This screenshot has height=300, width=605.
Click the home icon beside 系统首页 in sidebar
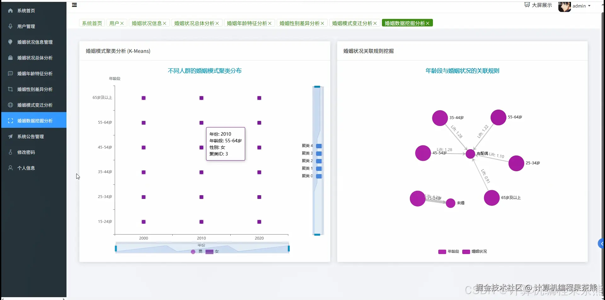tap(10, 11)
